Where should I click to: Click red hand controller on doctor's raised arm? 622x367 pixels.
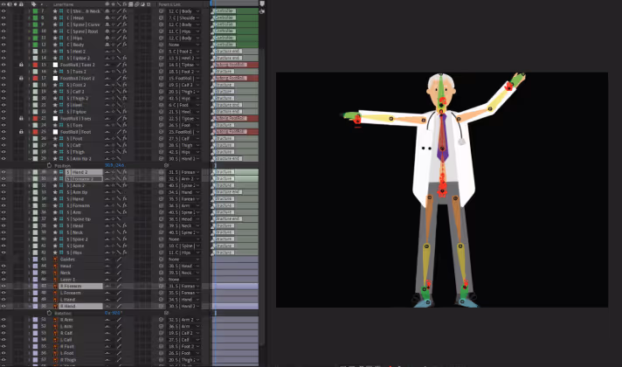coord(508,86)
